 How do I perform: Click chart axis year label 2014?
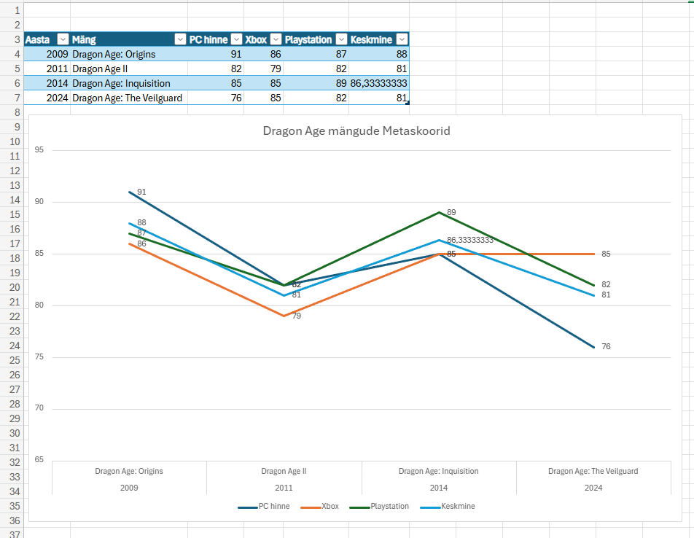[x=439, y=488]
